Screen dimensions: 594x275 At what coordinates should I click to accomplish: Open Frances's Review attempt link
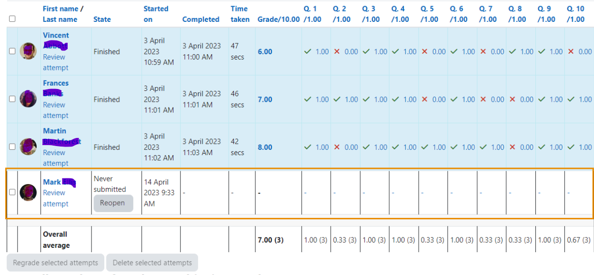(x=55, y=110)
